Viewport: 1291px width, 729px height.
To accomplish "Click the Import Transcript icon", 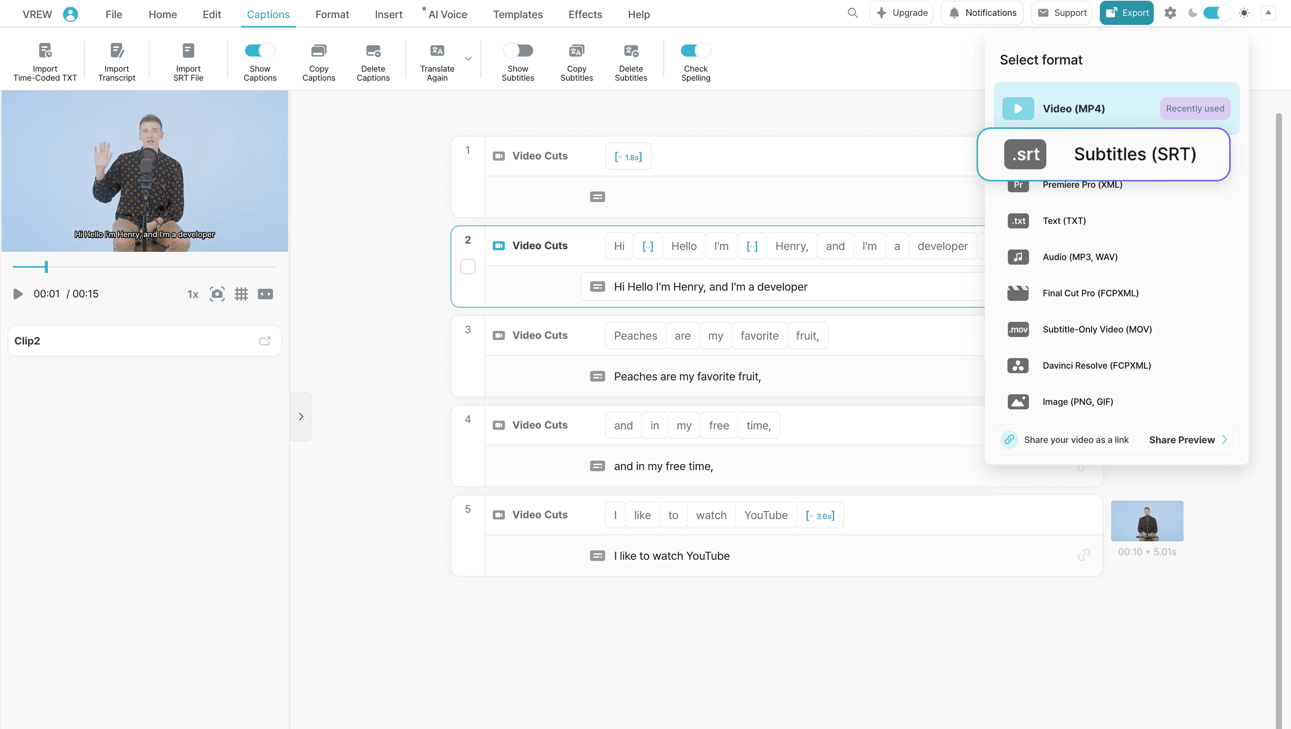I will pos(116,51).
